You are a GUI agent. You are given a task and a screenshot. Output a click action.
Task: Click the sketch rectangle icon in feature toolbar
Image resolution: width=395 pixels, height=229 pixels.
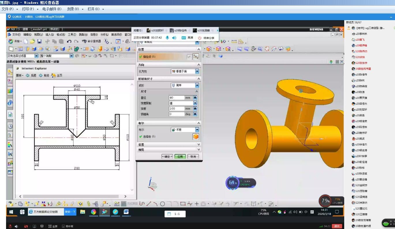click(x=11, y=49)
